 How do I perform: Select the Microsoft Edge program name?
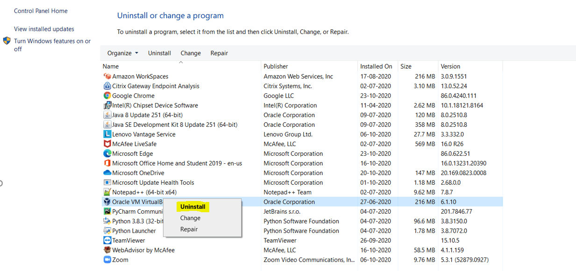(x=133, y=153)
